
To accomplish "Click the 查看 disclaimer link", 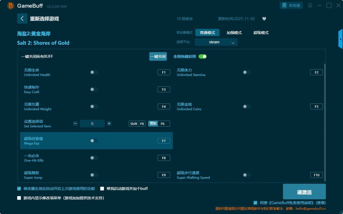I will click(321, 203).
